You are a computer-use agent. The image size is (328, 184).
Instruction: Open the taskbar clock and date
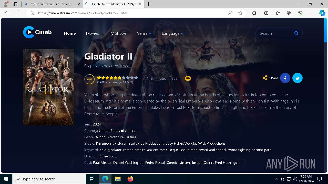pos(306,179)
